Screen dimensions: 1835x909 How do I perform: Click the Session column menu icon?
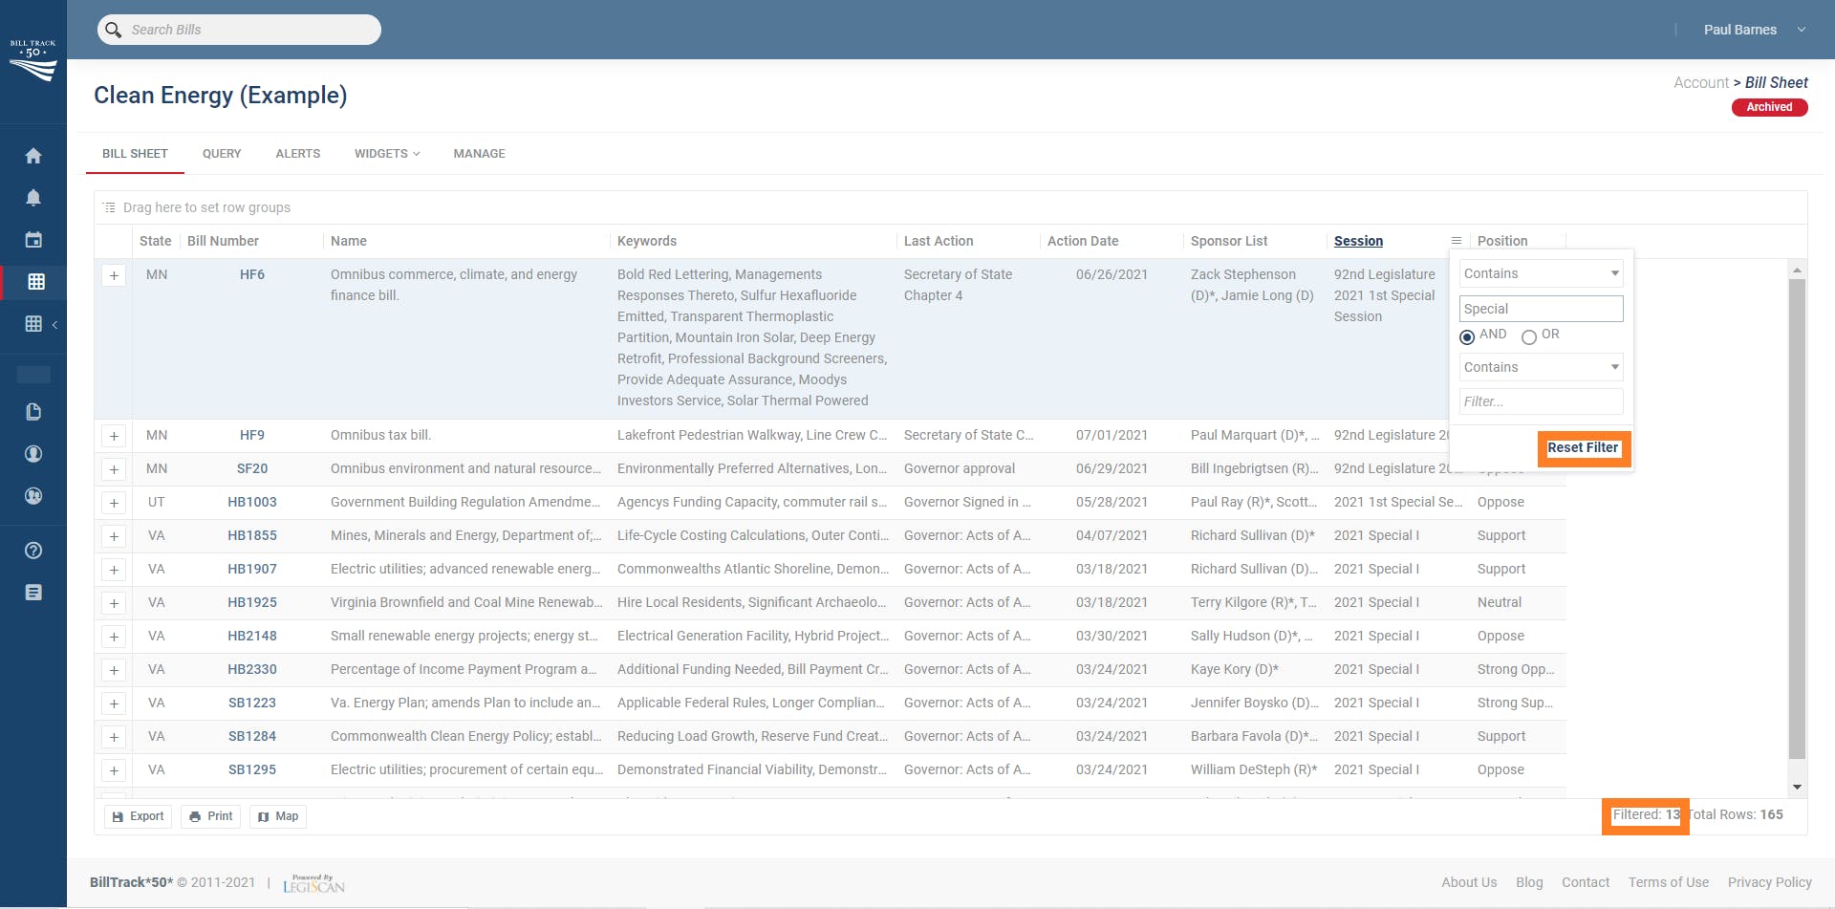1457,241
